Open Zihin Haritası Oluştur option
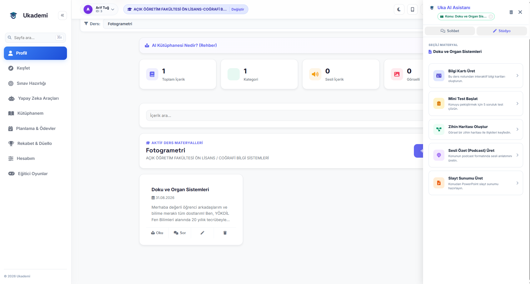 tap(476, 129)
